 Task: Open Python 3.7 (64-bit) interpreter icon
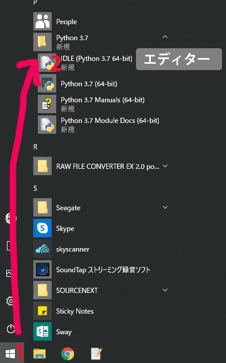47,83
